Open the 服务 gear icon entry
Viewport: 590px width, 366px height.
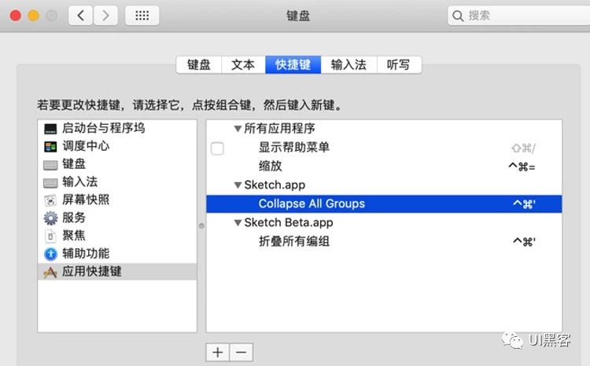pos(50,218)
